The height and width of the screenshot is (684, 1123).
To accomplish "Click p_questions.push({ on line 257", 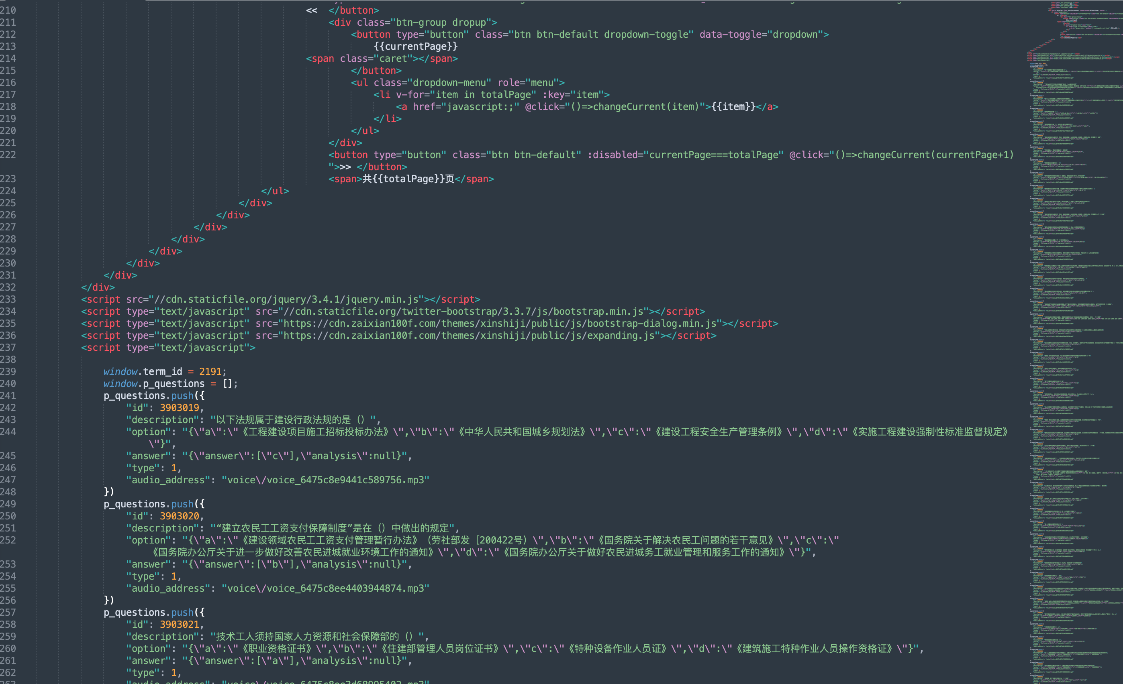I will coord(154,613).
